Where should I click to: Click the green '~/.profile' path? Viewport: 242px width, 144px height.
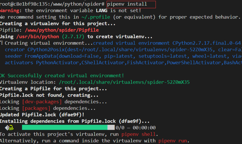coord(96,17)
